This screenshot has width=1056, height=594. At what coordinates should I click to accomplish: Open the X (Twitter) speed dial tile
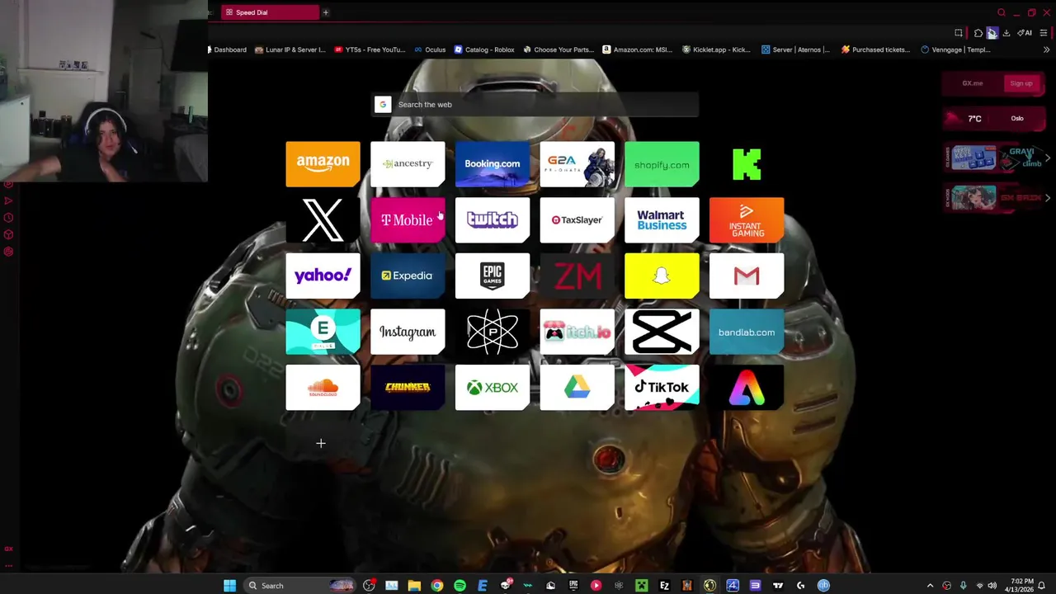click(323, 219)
